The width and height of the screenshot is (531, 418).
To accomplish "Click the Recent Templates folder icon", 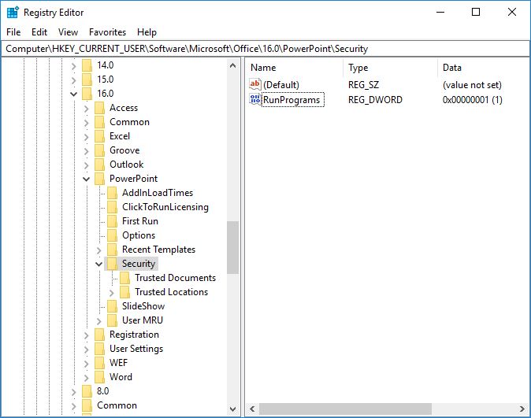I will [x=112, y=250].
